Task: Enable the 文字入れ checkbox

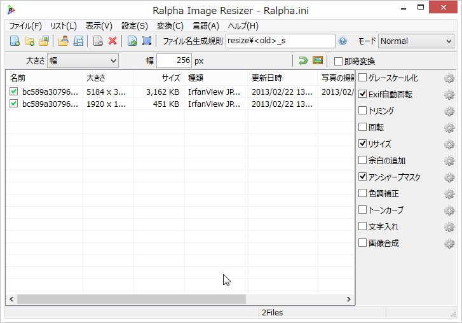Action: (362, 226)
